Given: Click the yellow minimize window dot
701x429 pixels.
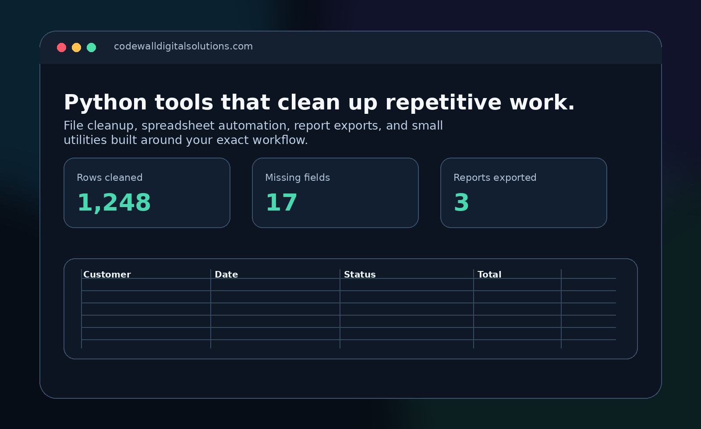Looking at the screenshot, I should 76,47.
